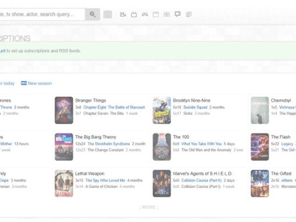Open What You Take With You episode

coord(202,144)
